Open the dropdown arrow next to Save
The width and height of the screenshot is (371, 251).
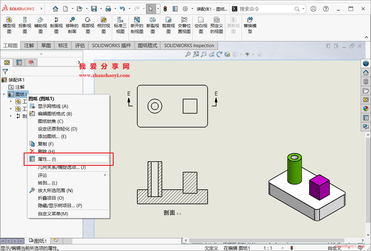click(101, 9)
